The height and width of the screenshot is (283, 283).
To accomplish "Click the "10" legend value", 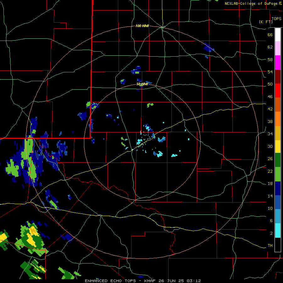I will click(x=270, y=208).
